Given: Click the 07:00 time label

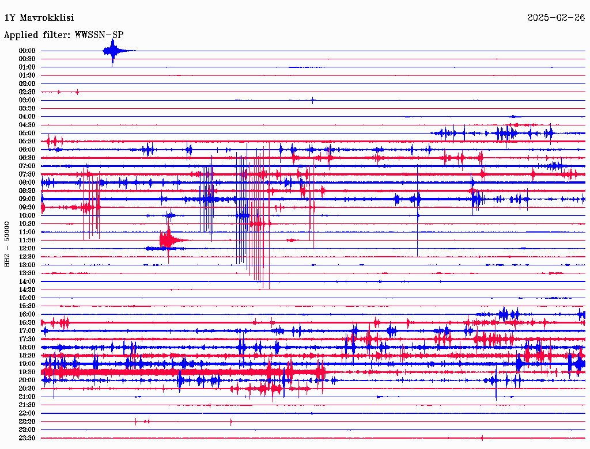Looking at the screenshot, I should pyautogui.click(x=27, y=166).
